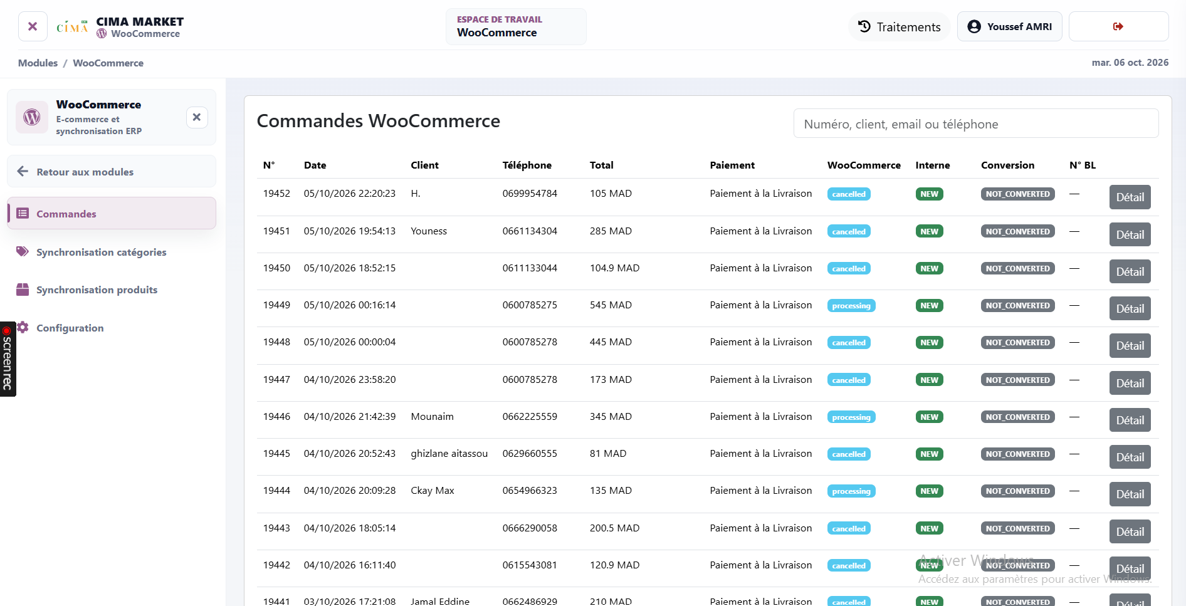Viewport: 1186px width, 606px height.
Task: Open the Commandes menu item
Action: (x=112, y=213)
